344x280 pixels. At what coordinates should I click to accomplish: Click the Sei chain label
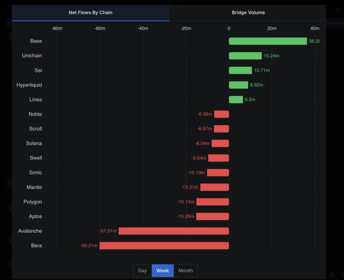tap(38, 70)
